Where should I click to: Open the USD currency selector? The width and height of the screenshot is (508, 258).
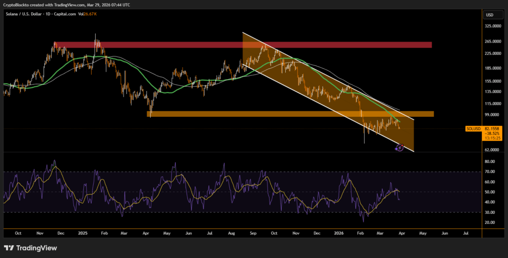490,14
